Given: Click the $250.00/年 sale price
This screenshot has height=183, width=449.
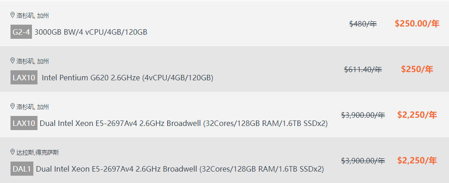Looking at the screenshot, I should tap(417, 24).
